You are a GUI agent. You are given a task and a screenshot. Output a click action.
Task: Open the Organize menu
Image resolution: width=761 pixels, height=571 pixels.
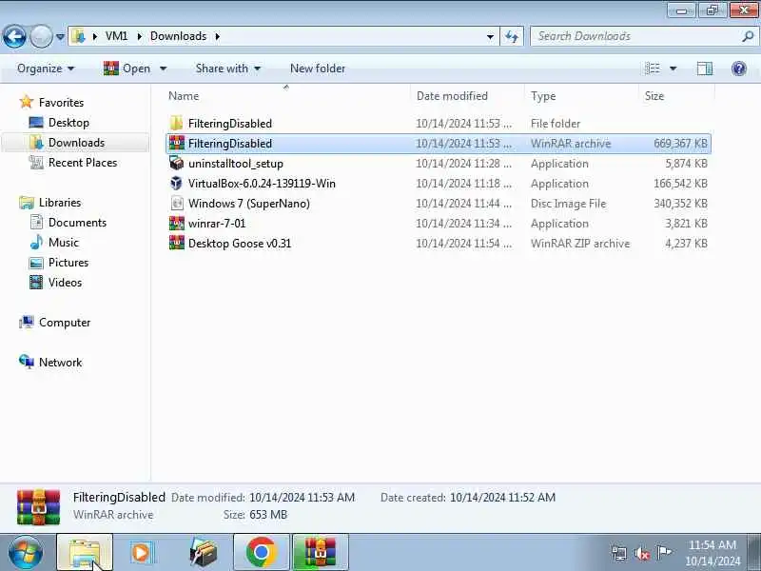point(46,69)
